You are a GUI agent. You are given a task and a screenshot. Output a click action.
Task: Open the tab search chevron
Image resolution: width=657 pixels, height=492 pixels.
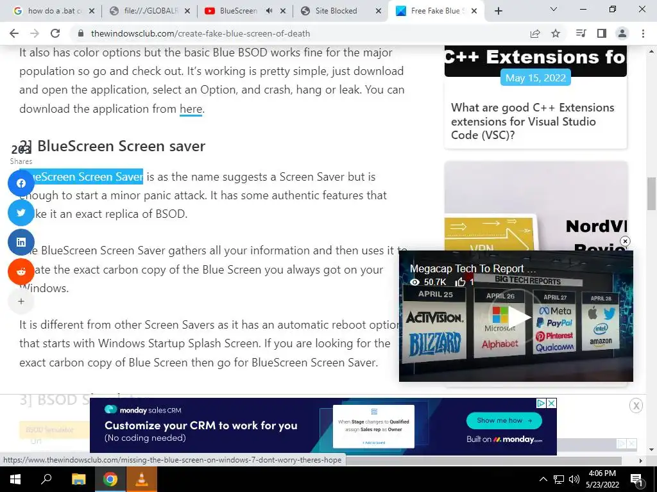tap(554, 9)
